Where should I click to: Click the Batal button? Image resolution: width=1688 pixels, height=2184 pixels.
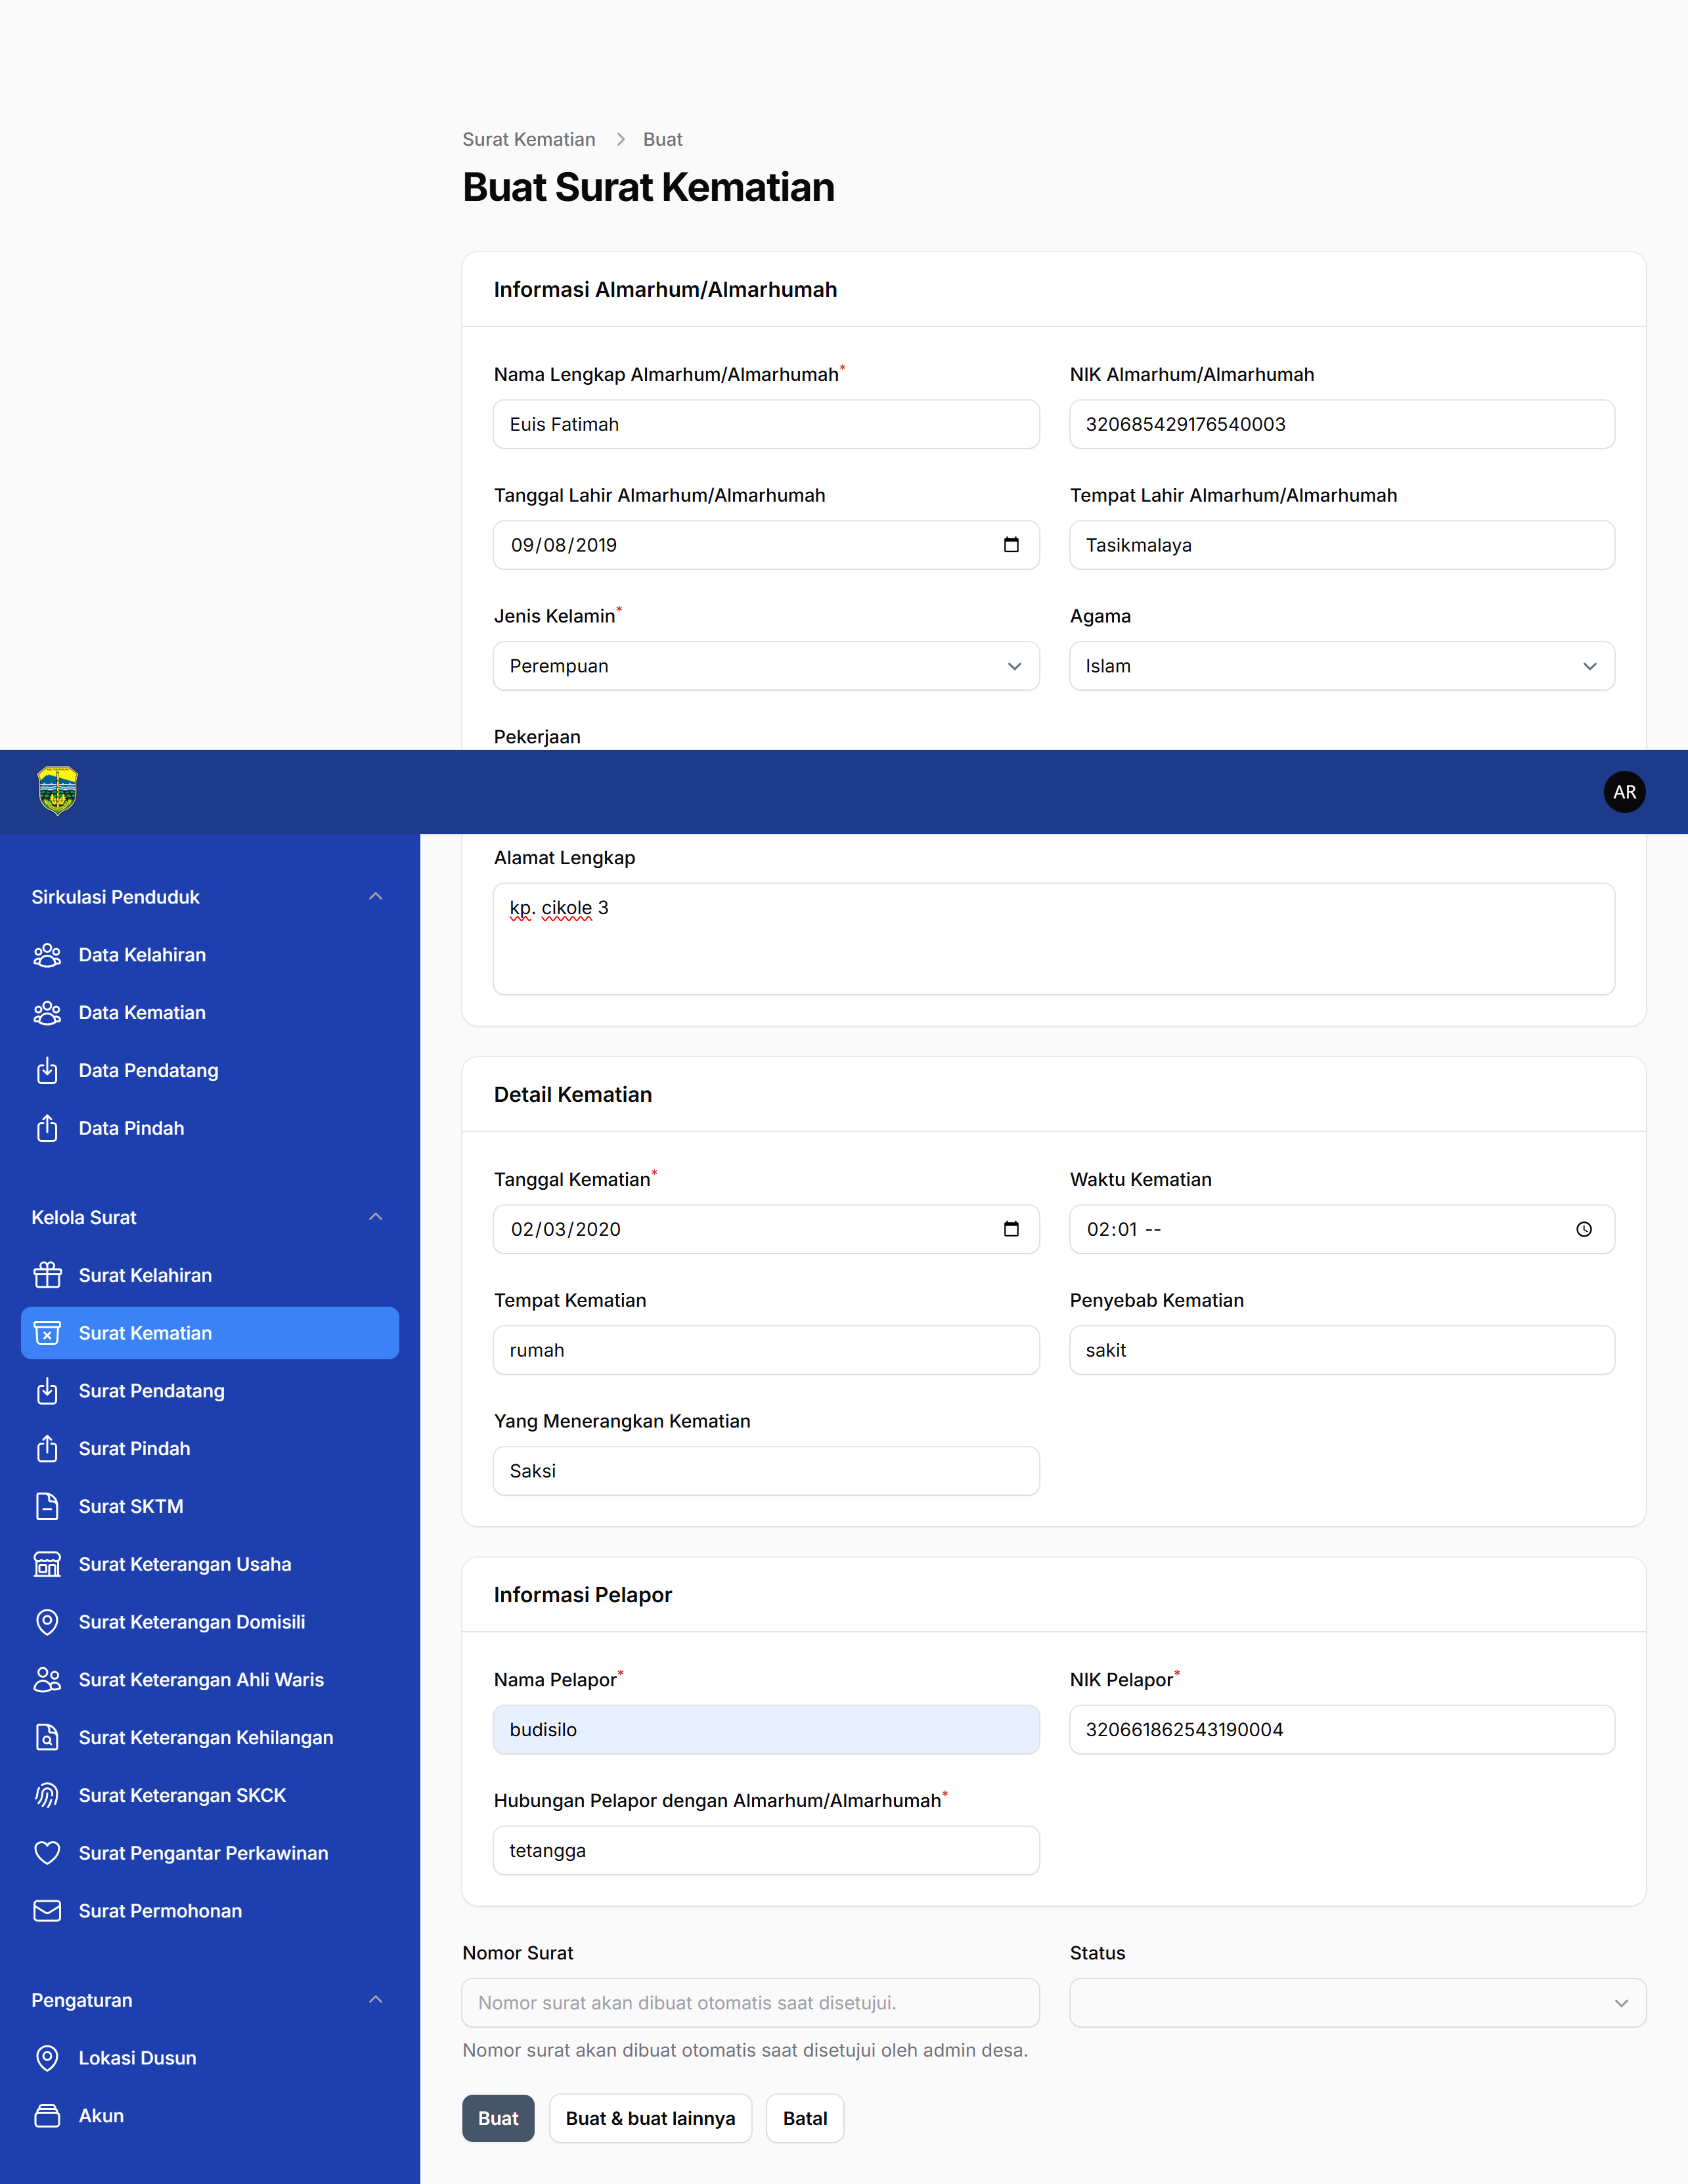coord(805,2118)
